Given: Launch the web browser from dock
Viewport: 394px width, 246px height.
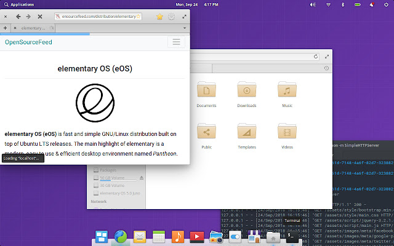Looking at the screenshot, I should click(121, 236).
